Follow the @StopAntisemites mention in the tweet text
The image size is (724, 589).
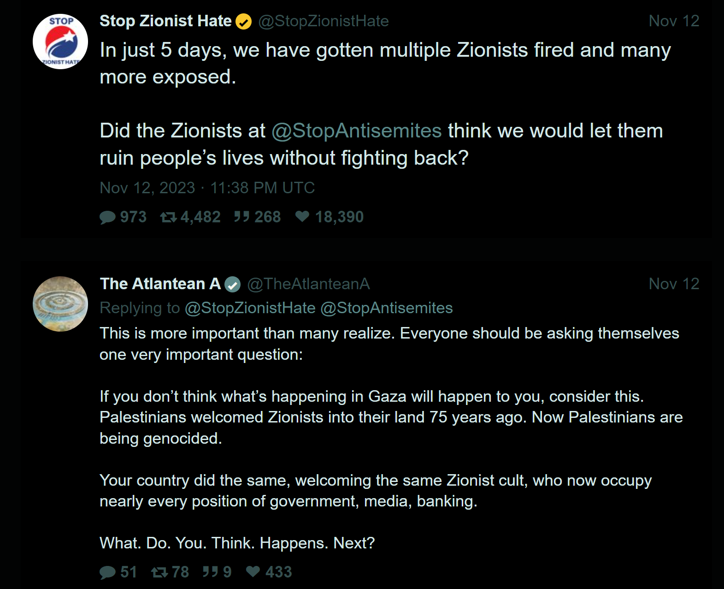[x=357, y=131]
